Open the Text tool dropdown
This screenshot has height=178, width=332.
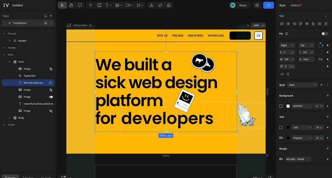[x=108, y=5]
